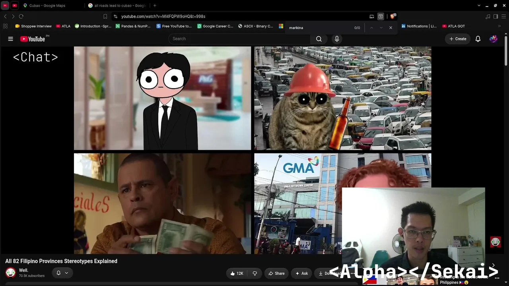Screen dimensions: 509x286
Task: Click the Create button
Action: 458,39
